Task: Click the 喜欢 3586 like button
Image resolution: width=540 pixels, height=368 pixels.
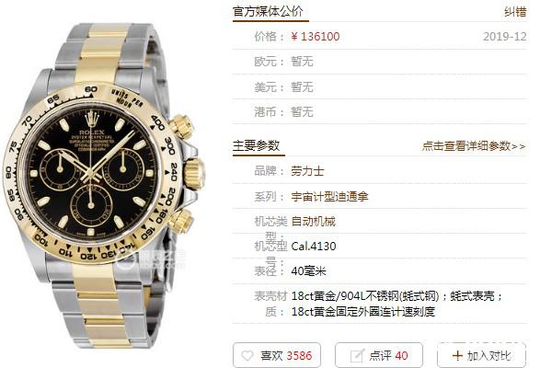Action: [277, 355]
